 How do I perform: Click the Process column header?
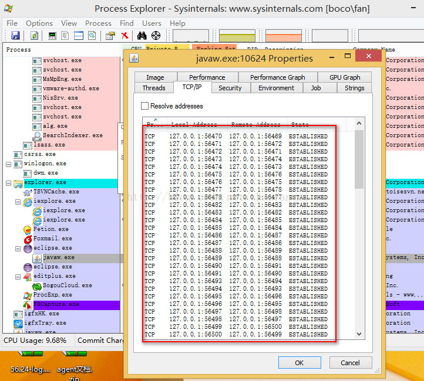pos(62,50)
